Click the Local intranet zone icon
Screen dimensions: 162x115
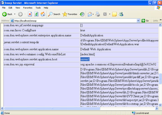tap(133, 113)
